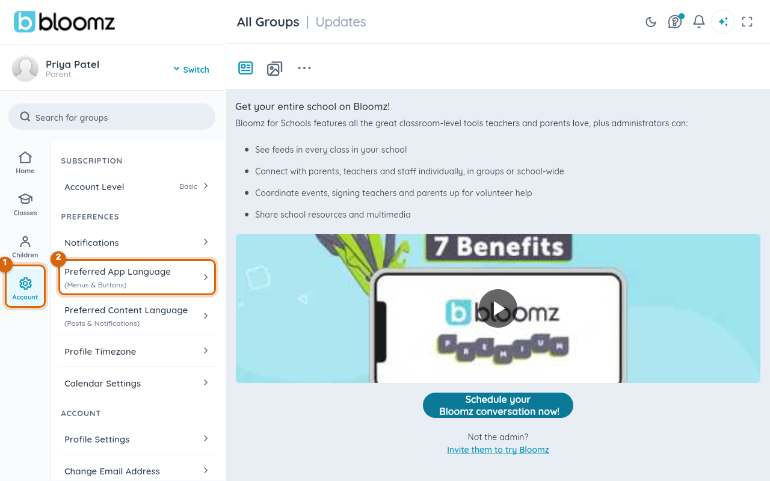Open the media gallery icon
770x481 pixels.
(274, 69)
